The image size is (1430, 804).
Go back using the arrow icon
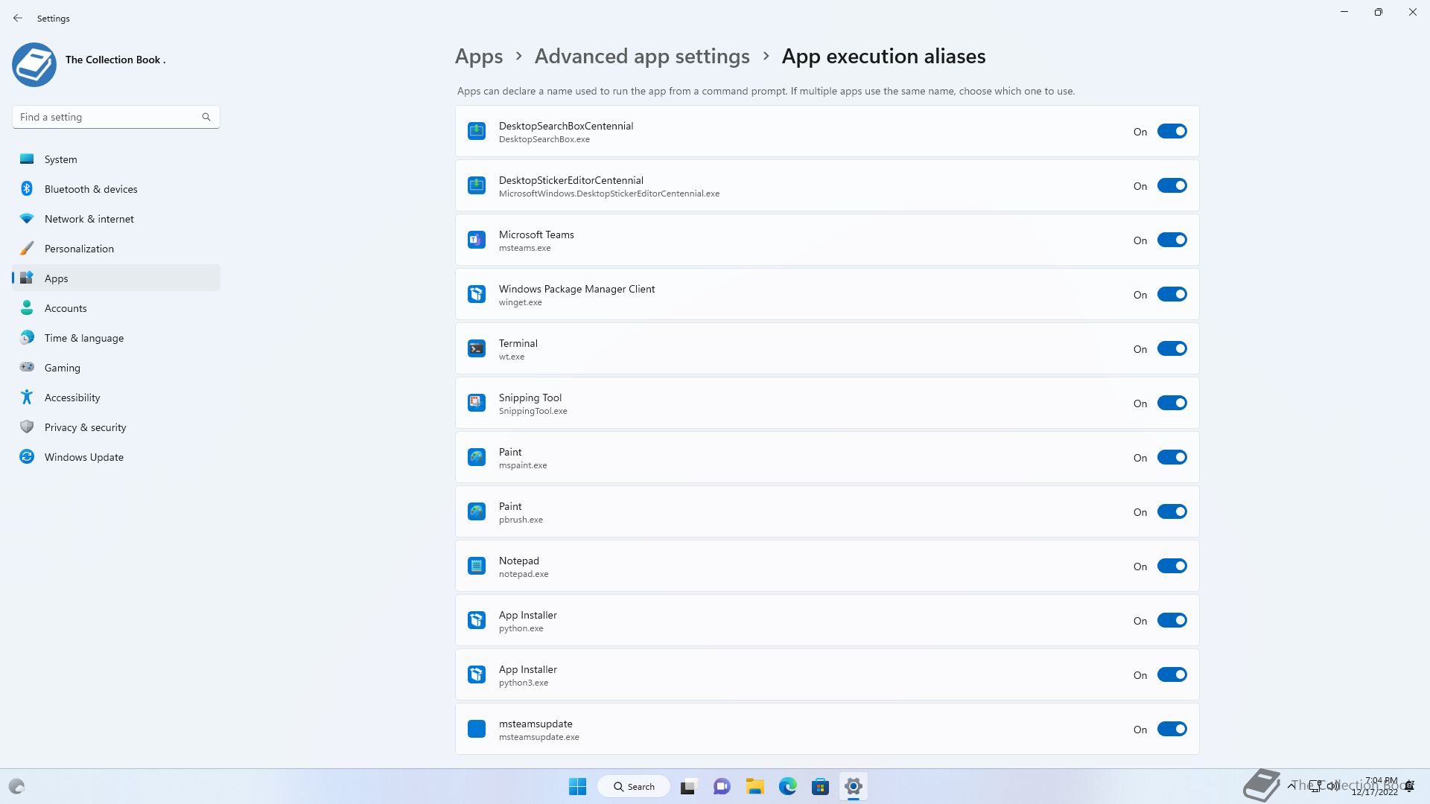(x=18, y=18)
